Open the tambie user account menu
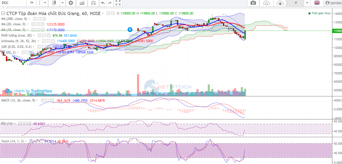The image size is (342, 164). point(333,3)
